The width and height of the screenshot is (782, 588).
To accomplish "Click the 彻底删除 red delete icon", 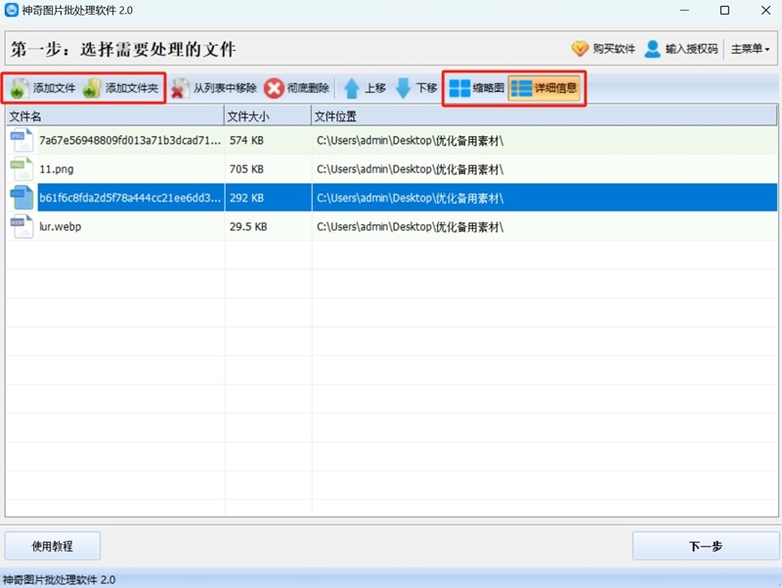I will [x=274, y=88].
